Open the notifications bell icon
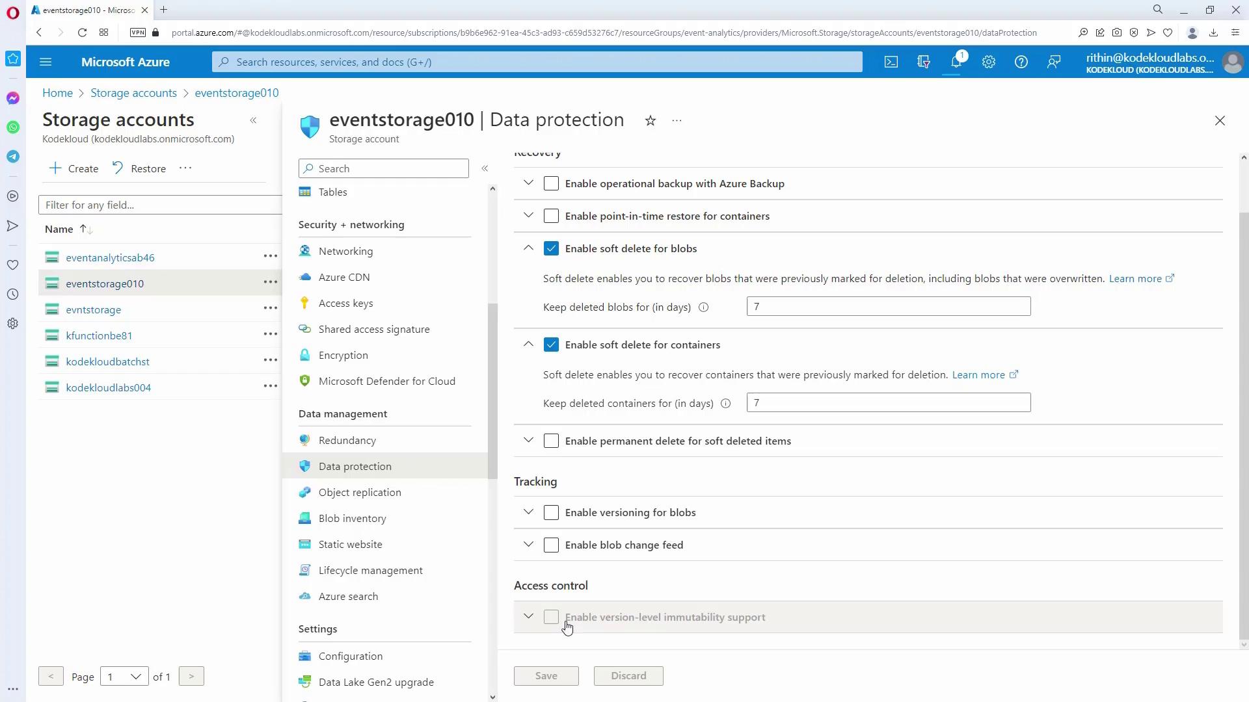Screen dimensions: 1249x702 click(956, 62)
